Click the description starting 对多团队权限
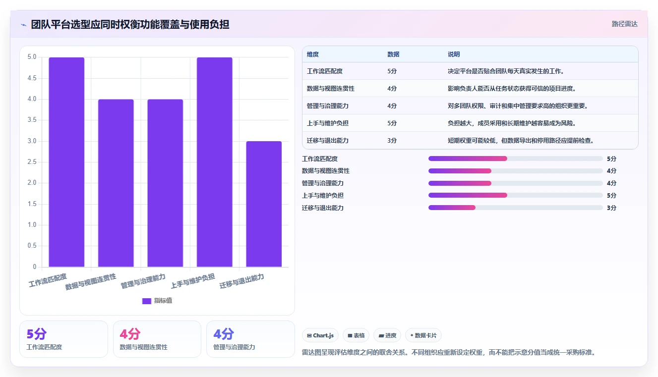 tap(518, 106)
